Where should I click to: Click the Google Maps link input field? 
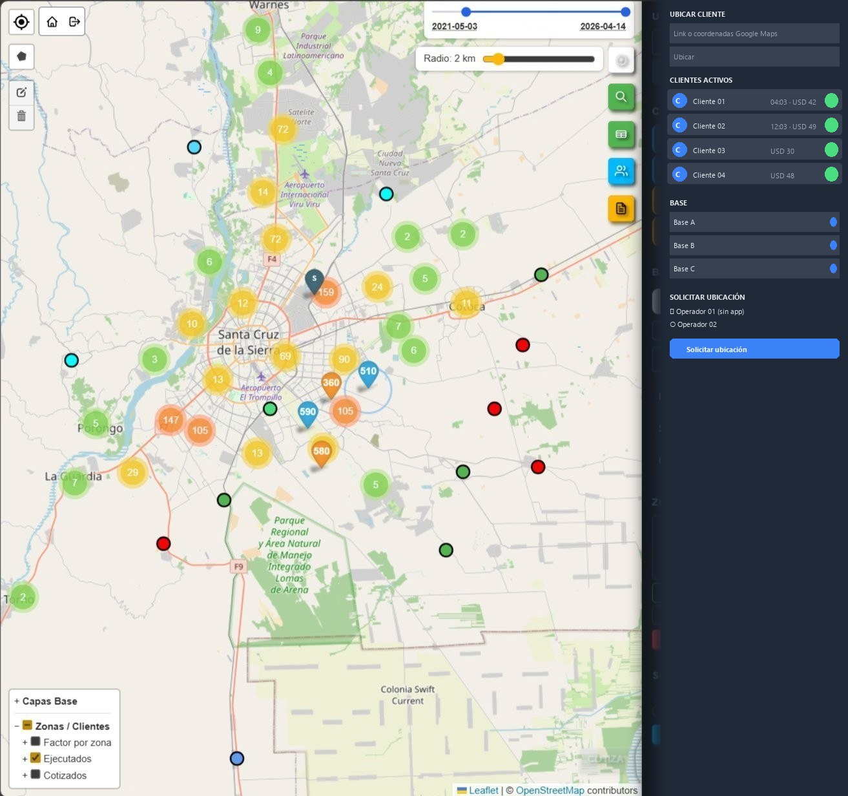click(x=754, y=34)
